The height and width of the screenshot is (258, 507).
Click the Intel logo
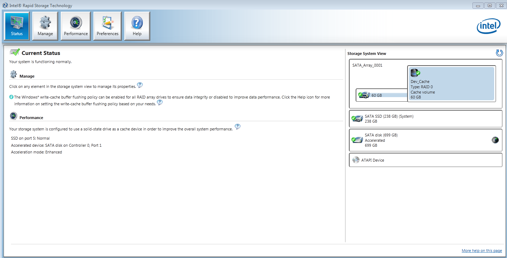pyautogui.click(x=488, y=26)
